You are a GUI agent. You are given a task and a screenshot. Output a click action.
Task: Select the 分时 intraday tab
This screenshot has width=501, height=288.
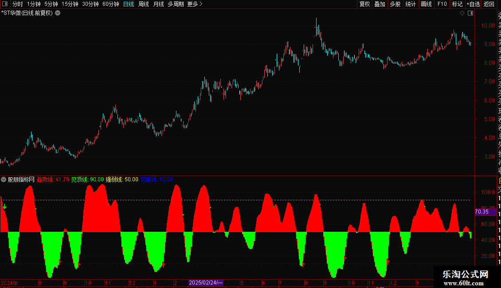(18, 4)
